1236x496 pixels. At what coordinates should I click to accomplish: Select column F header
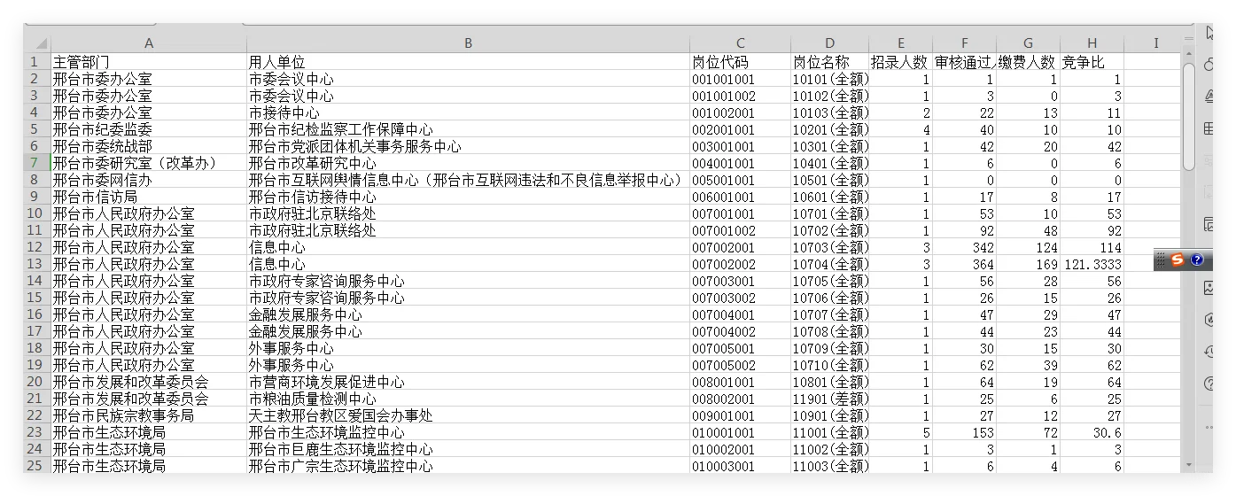(x=965, y=43)
